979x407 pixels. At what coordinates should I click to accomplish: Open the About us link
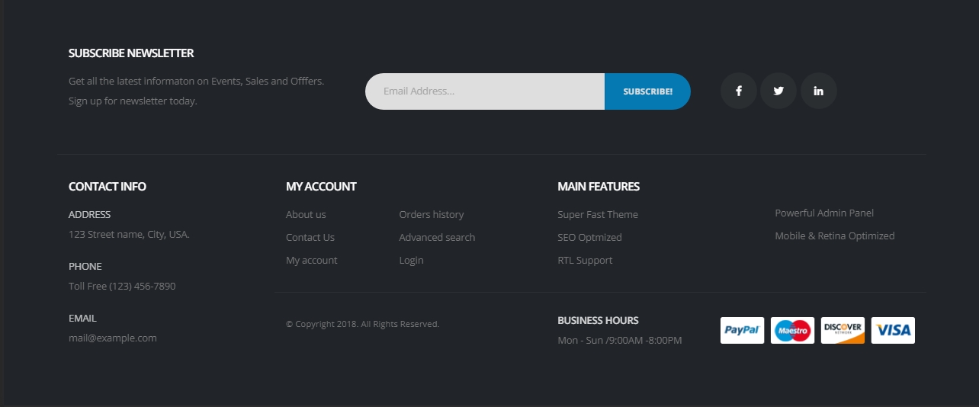point(306,214)
